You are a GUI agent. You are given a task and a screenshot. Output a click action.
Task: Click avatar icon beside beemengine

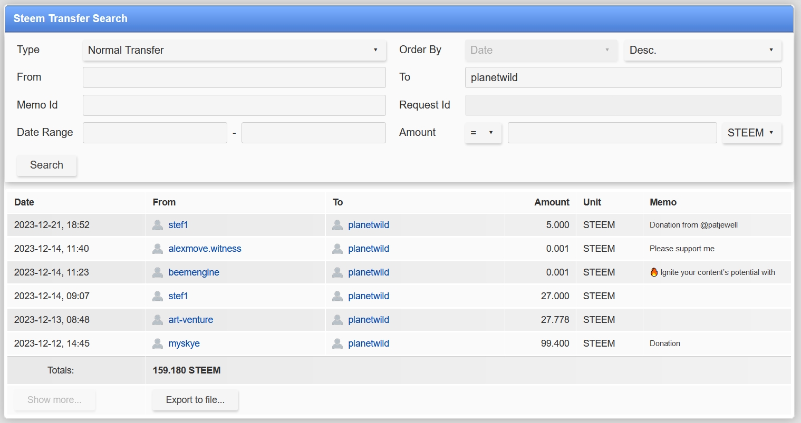157,272
